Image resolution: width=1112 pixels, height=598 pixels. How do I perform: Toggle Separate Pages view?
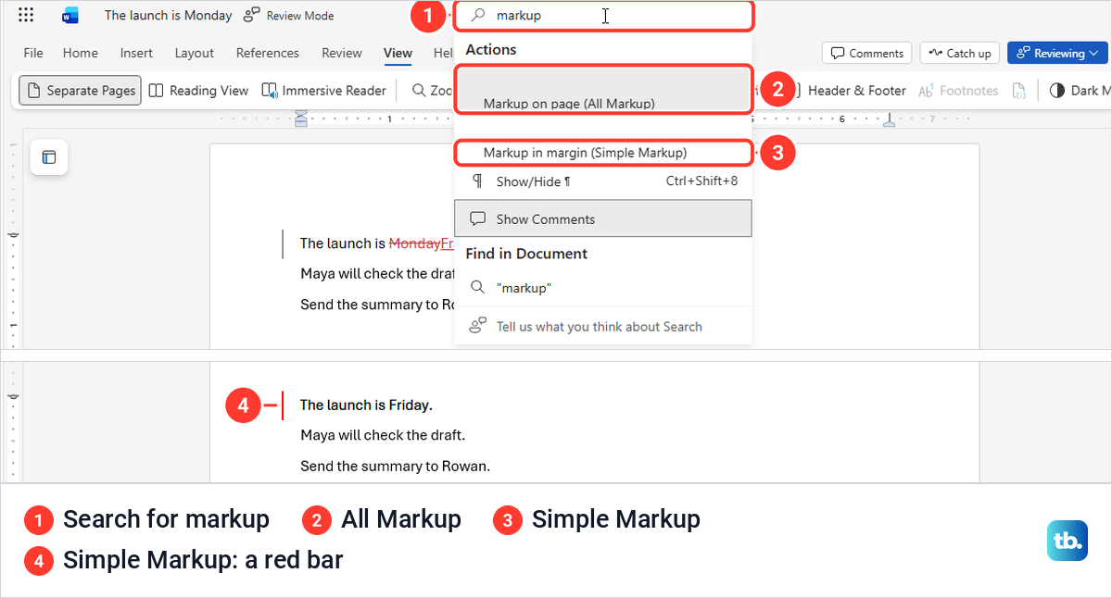81,91
